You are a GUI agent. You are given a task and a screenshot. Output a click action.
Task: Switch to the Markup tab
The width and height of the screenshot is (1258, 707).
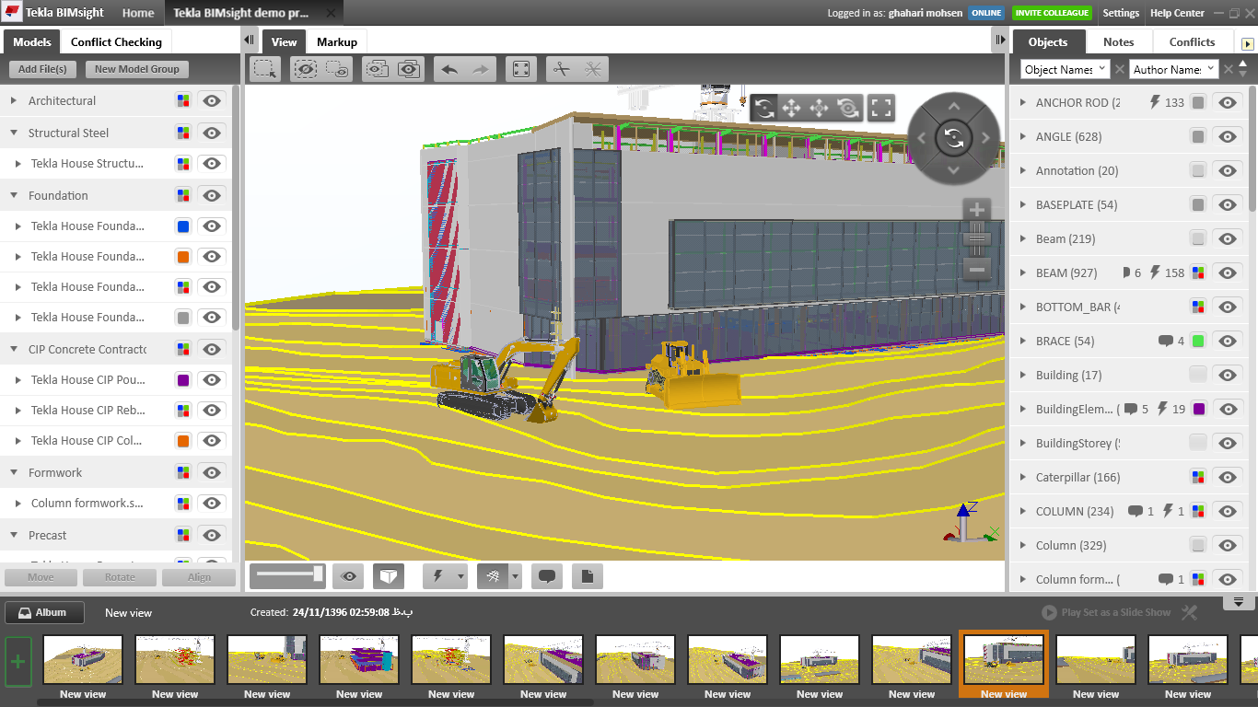(337, 41)
